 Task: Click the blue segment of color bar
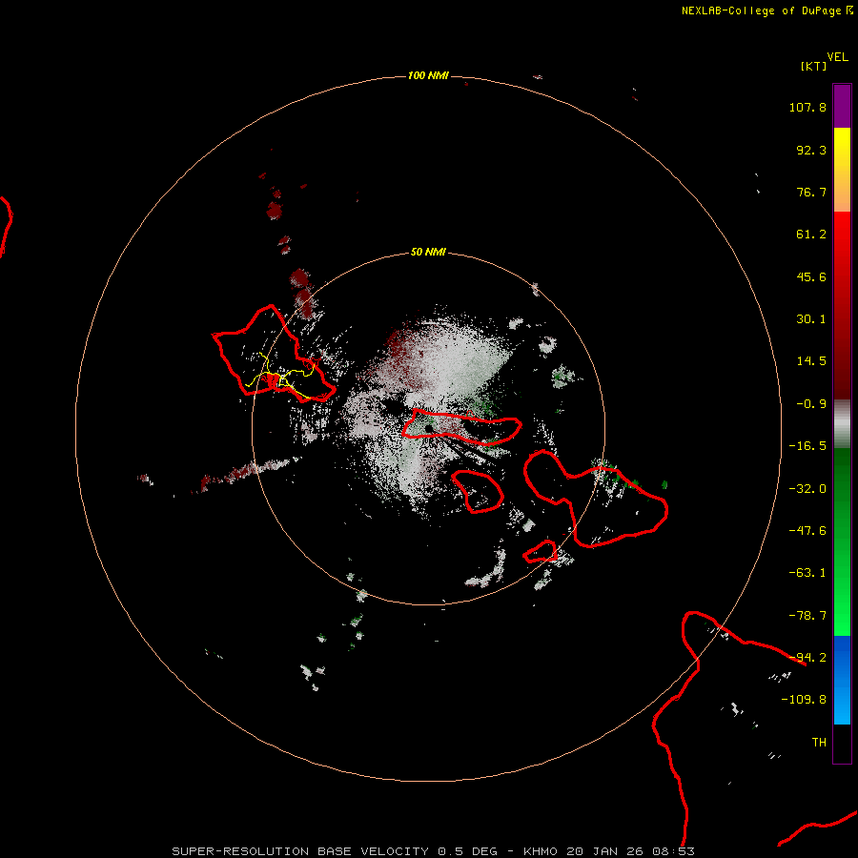pos(842,680)
